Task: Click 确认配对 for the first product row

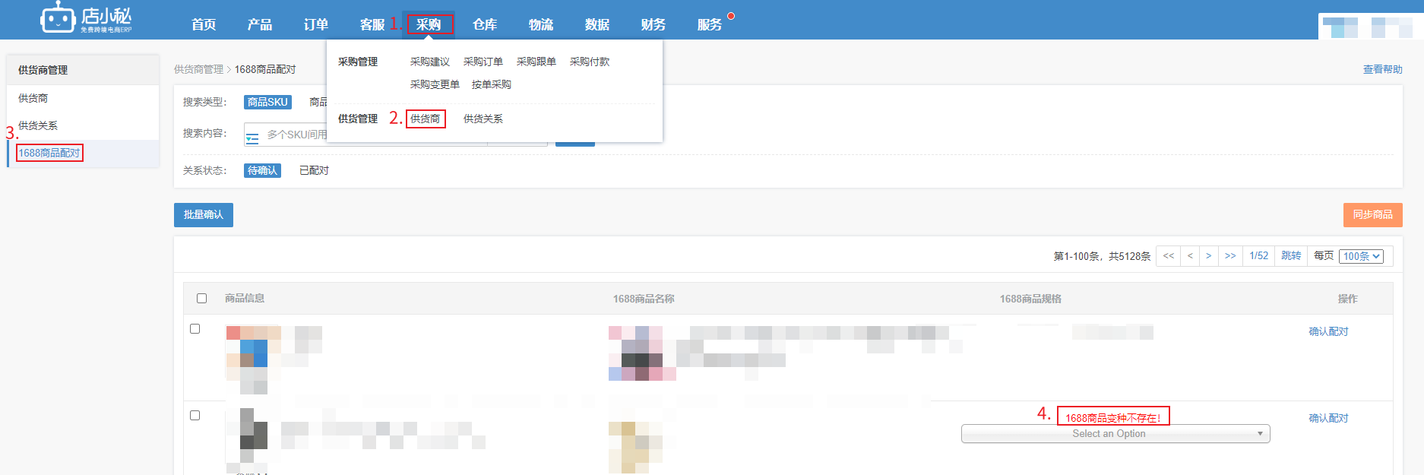Action: pyautogui.click(x=1328, y=331)
